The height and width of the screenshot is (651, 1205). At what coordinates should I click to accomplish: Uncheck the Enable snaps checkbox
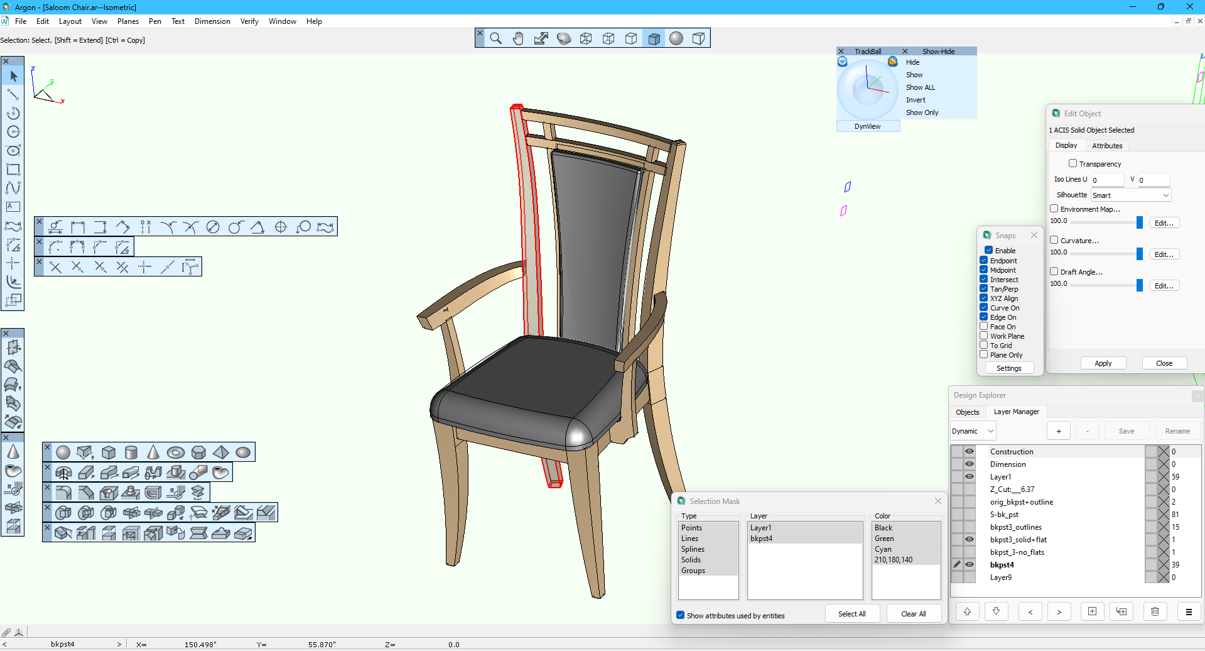(x=988, y=250)
